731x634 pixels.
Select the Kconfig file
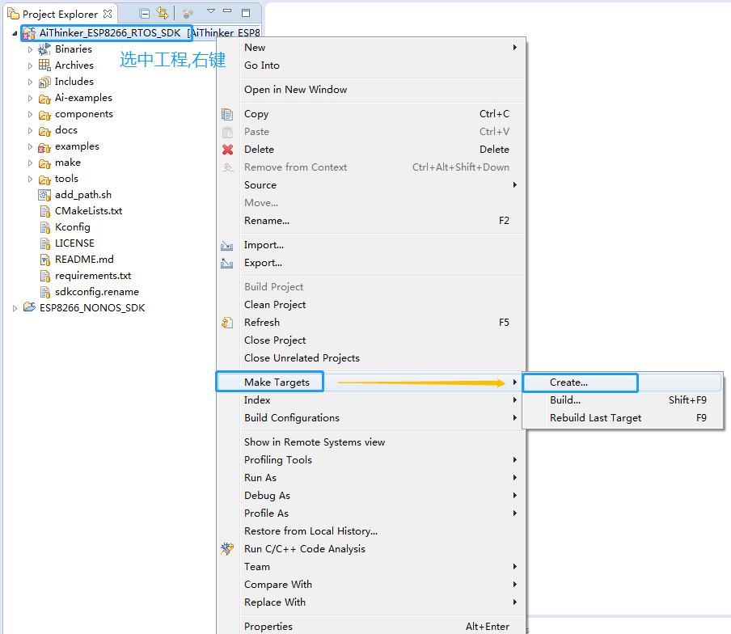[73, 227]
